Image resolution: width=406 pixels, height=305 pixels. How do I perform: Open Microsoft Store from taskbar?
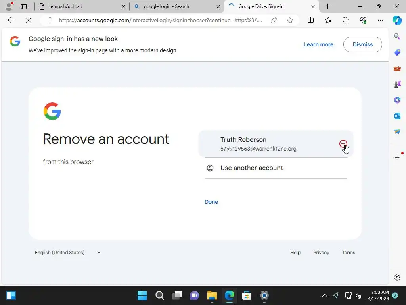(247, 295)
